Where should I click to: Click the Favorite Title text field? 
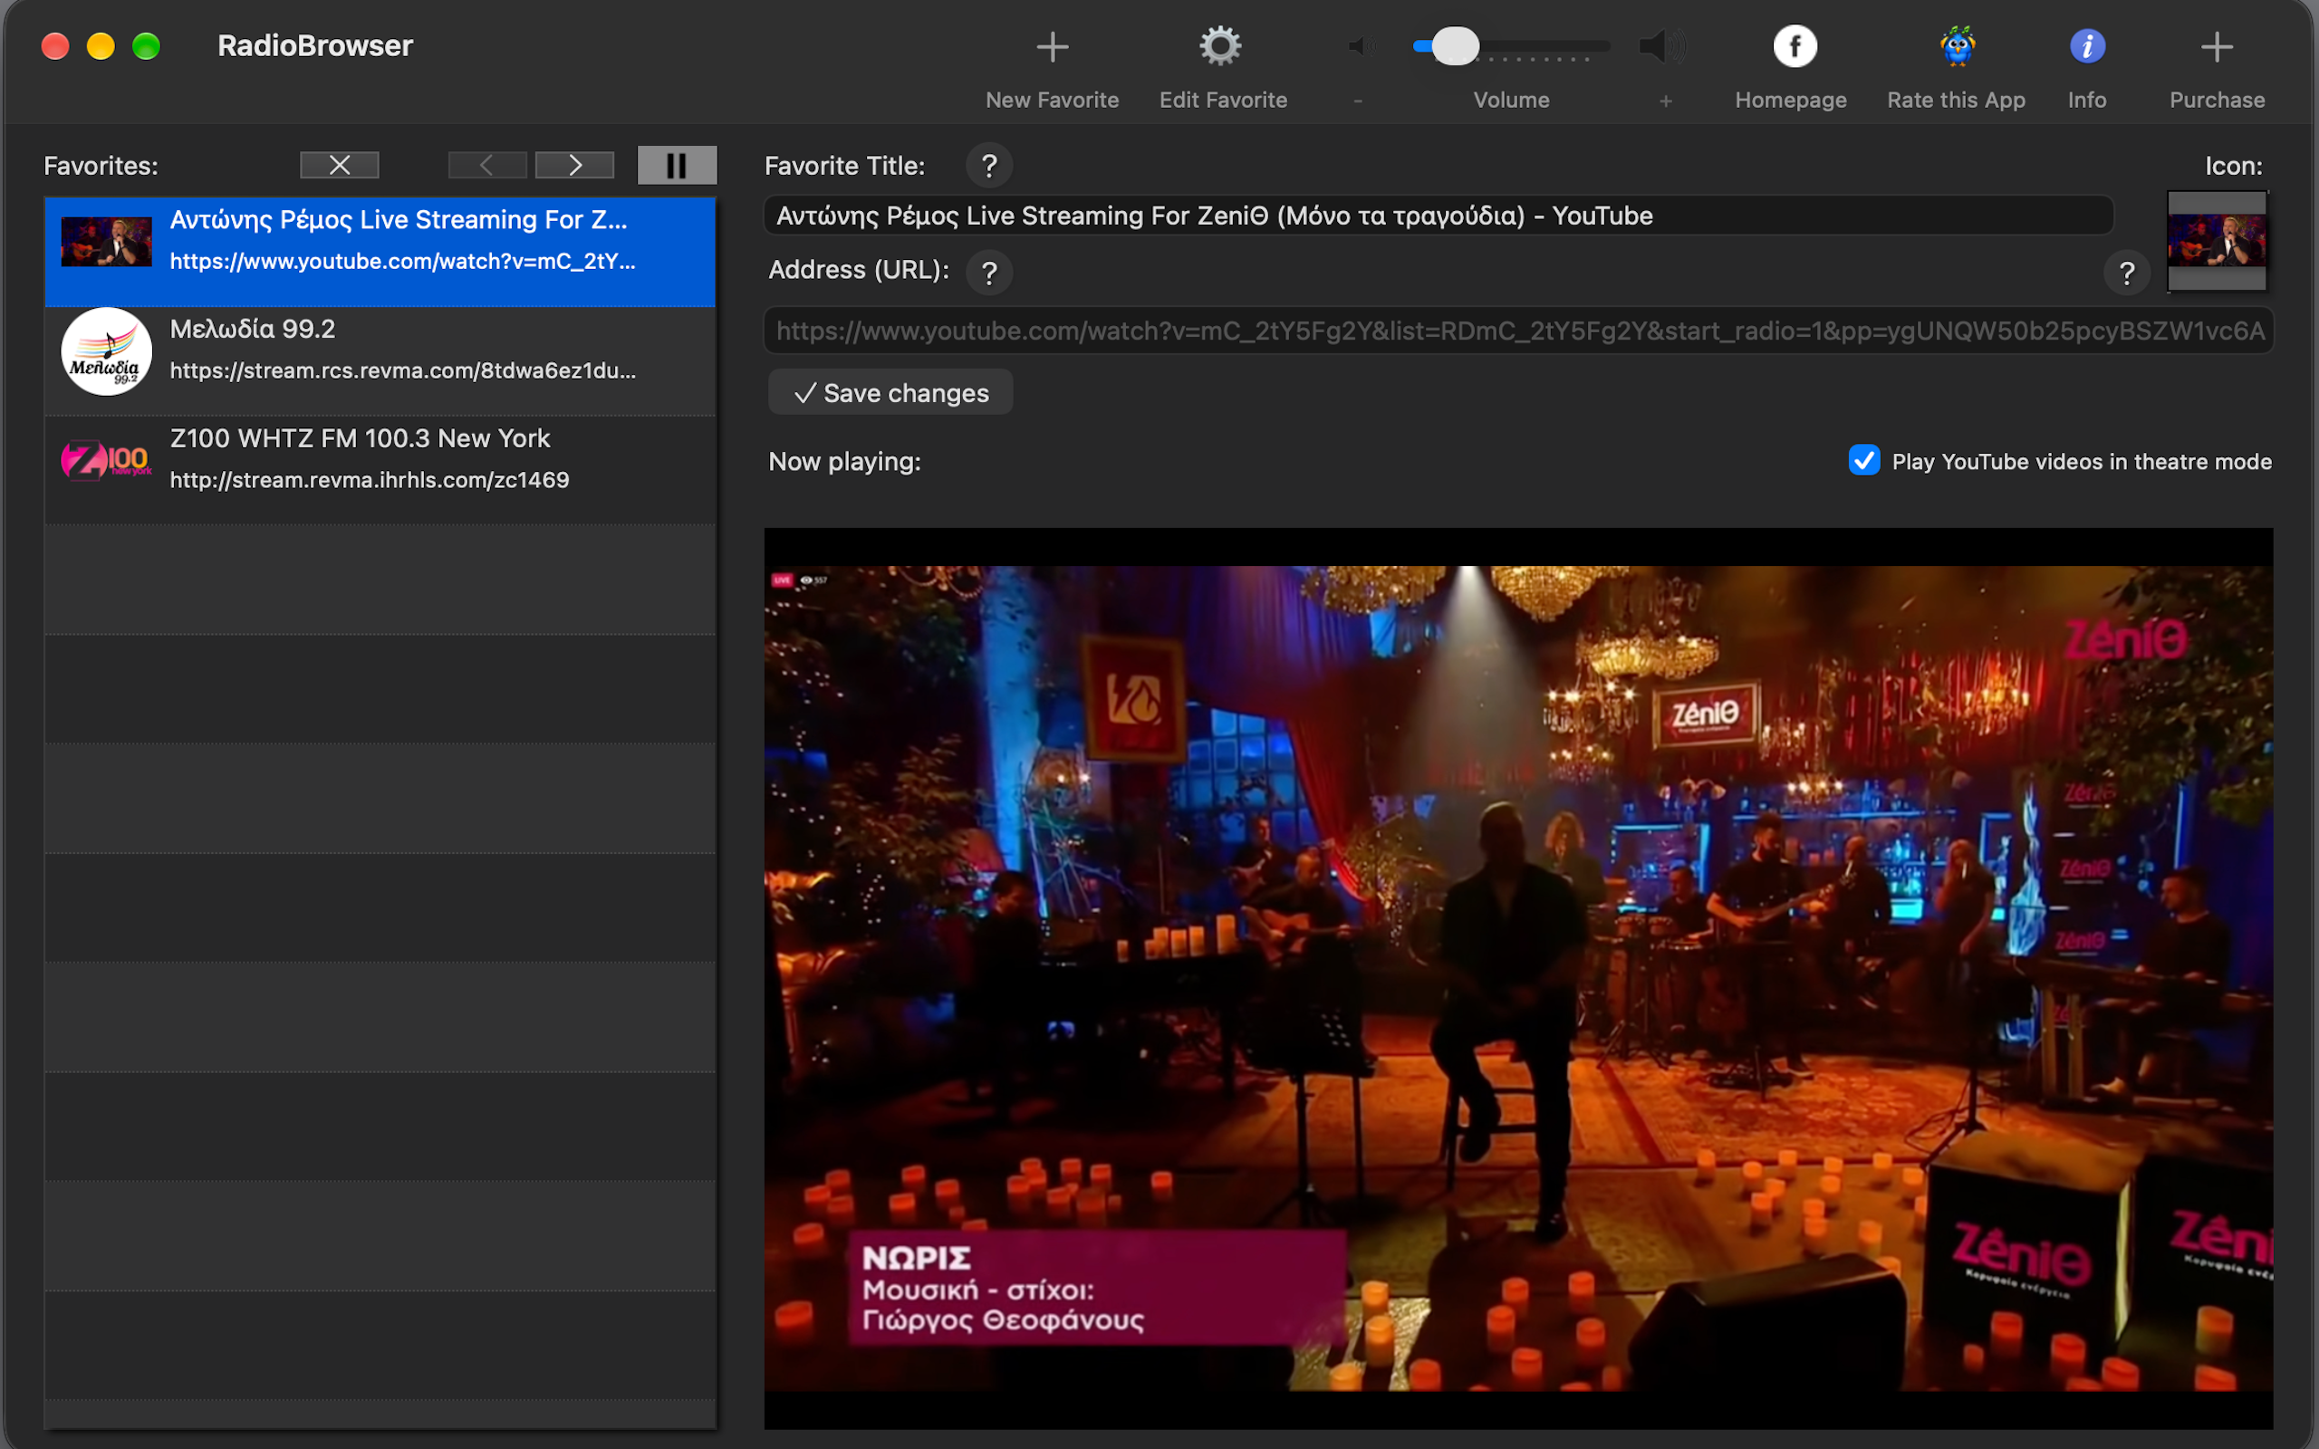click(1439, 216)
